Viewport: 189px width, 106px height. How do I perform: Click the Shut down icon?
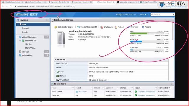click(x=102, y=27)
